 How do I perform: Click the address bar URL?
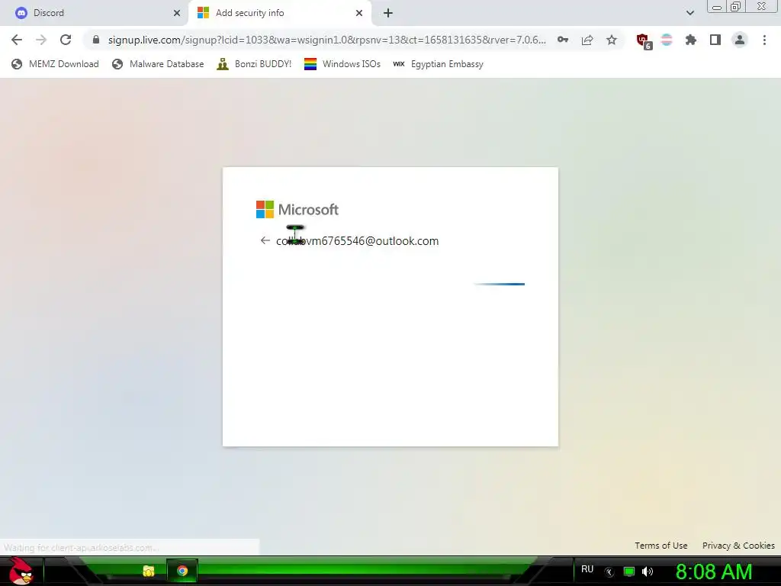click(x=326, y=40)
